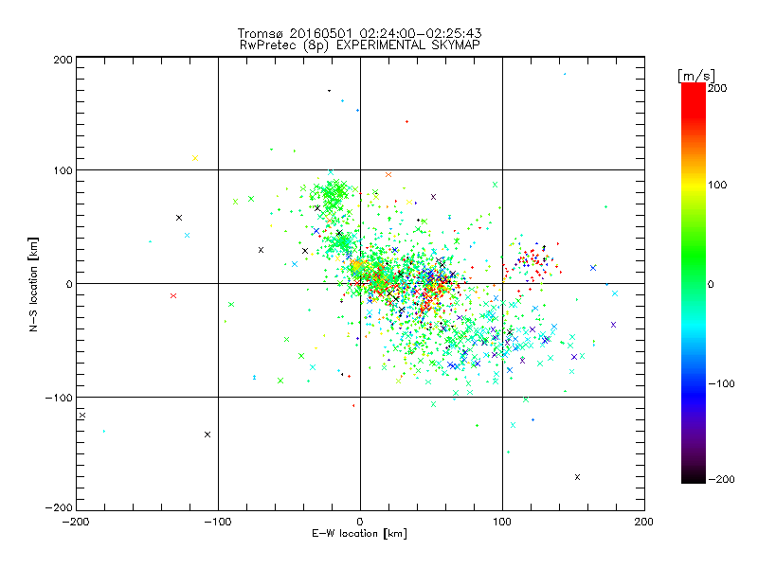Click the dense green cluster of X markers near the 100 km line
Viewport: 758px width, 568px height.
point(334,193)
